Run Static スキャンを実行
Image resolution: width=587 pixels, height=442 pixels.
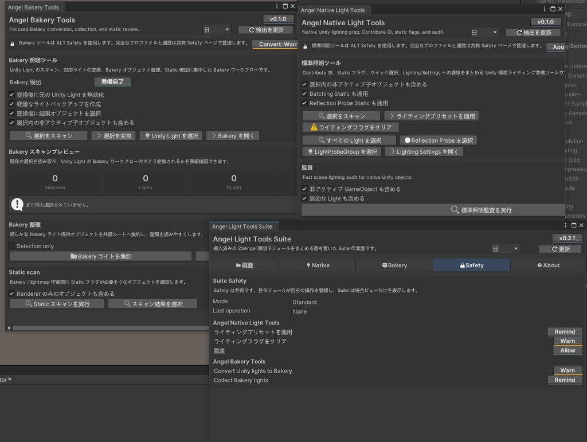pyautogui.click(x=57, y=304)
